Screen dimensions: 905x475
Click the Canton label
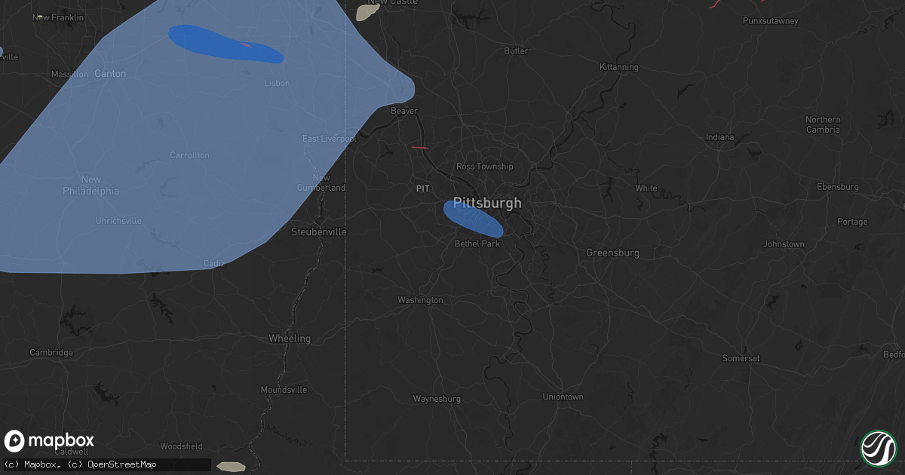tap(111, 74)
